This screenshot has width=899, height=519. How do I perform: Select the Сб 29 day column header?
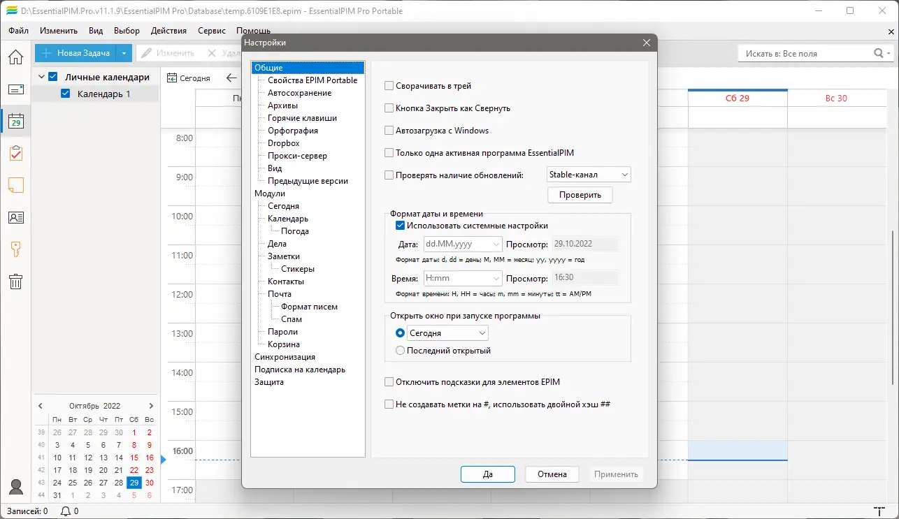point(738,98)
